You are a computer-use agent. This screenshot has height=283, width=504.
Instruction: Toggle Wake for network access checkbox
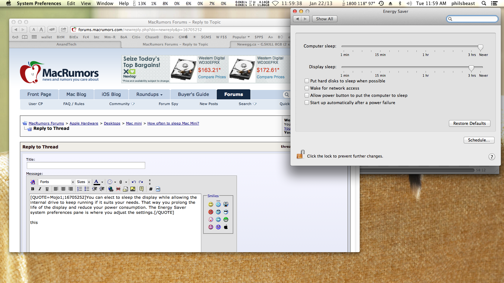pos(307,88)
